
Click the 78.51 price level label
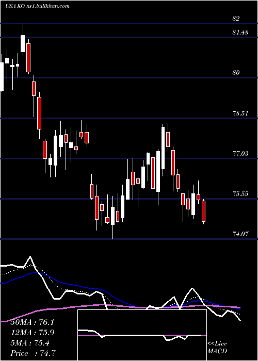click(x=240, y=113)
